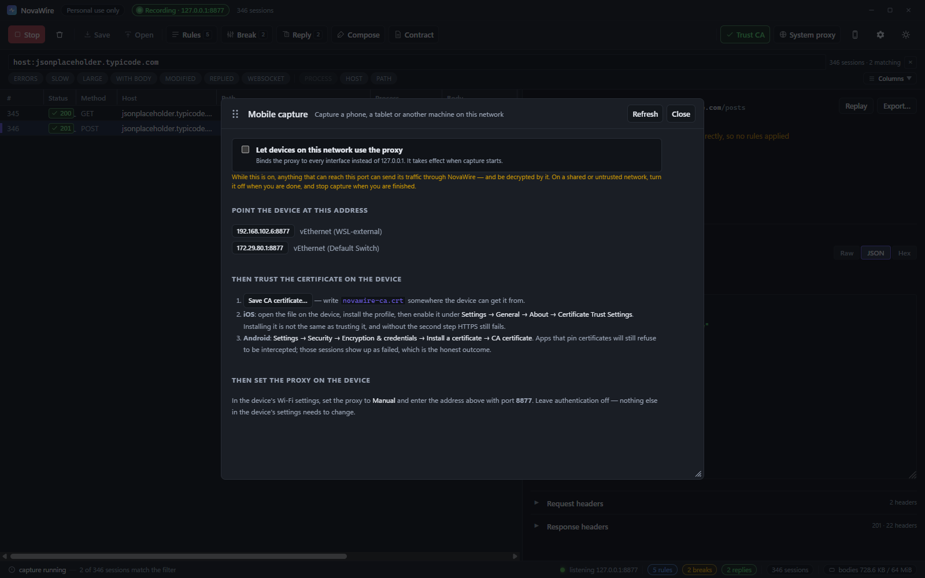This screenshot has width=925, height=578.
Task: Open the Export... menu
Action: (897, 106)
